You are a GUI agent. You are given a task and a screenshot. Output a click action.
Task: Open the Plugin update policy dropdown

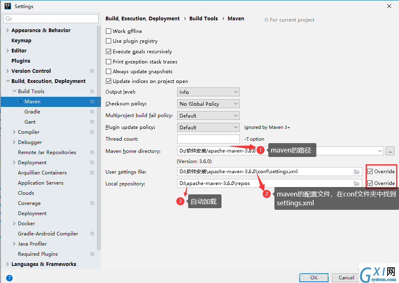pos(208,127)
